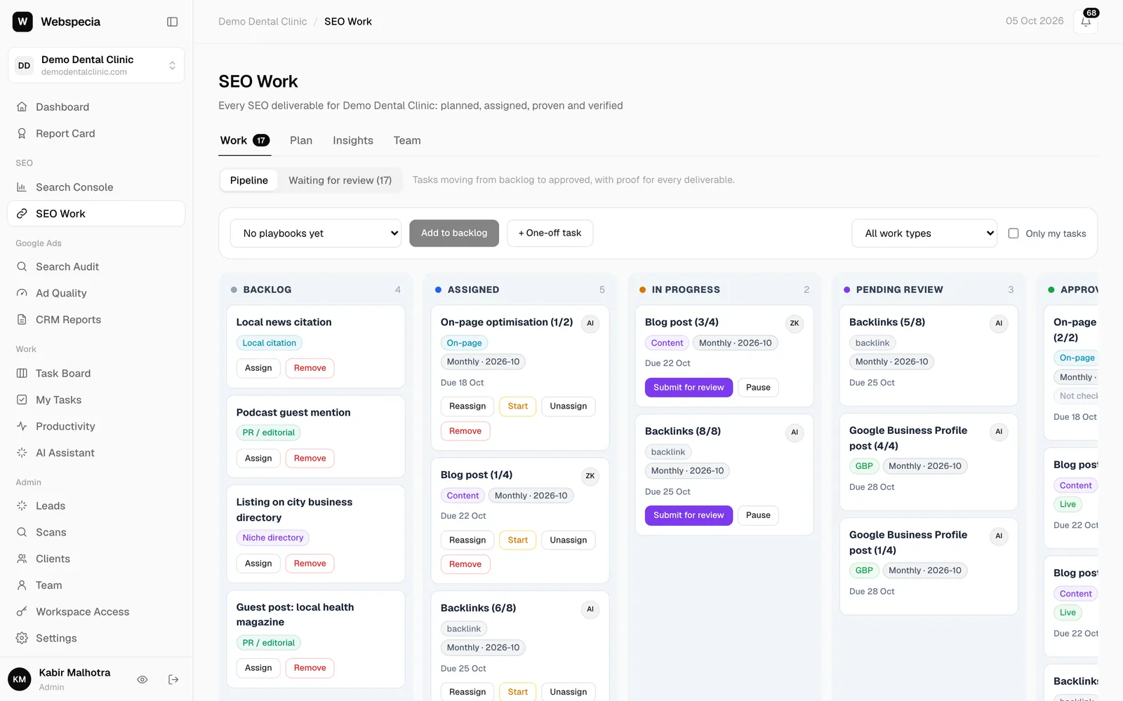Open Scans in the Admin sidebar
Viewport: 1123px width, 701px height.
point(96,532)
